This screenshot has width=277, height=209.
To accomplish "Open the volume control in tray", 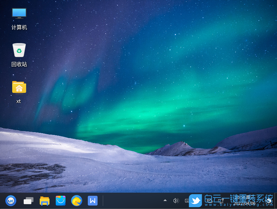I will 176,201.
